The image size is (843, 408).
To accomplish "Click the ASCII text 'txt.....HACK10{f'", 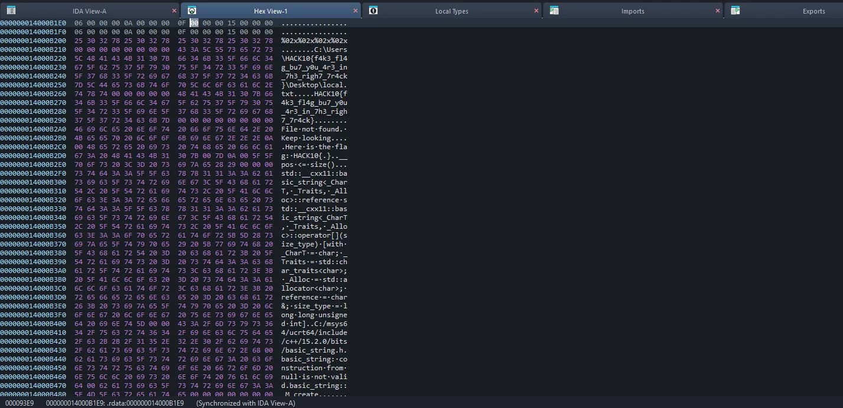I will pyautogui.click(x=314, y=93).
